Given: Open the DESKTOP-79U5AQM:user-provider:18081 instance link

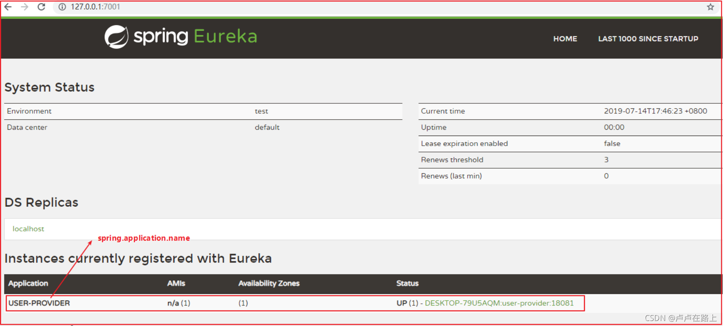Looking at the screenshot, I should pyautogui.click(x=499, y=303).
